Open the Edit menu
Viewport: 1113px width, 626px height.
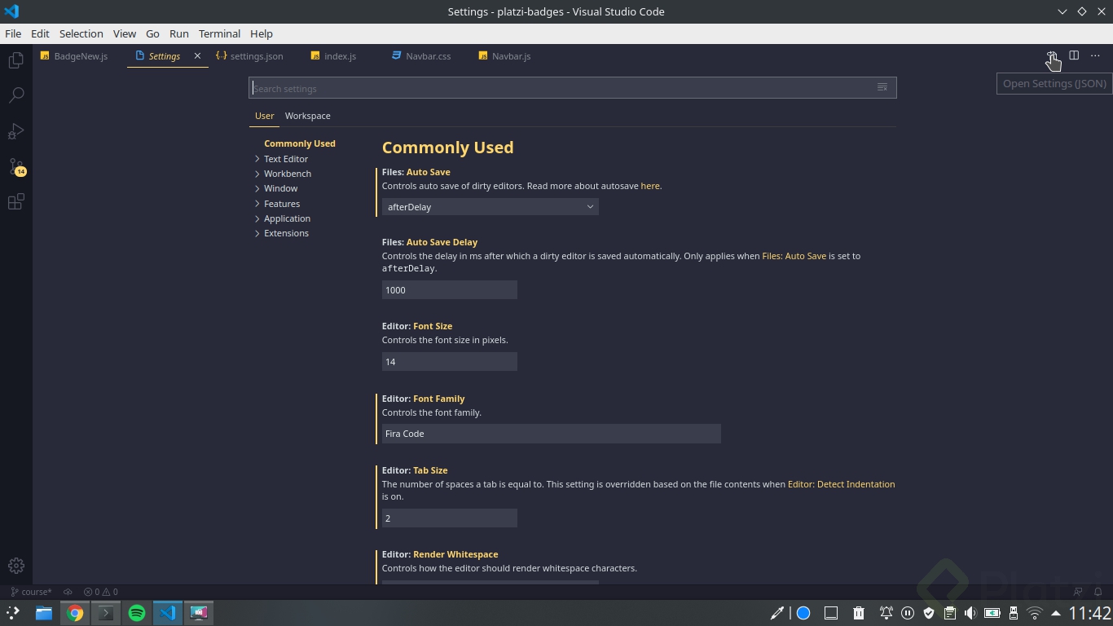(x=40, y=33)
